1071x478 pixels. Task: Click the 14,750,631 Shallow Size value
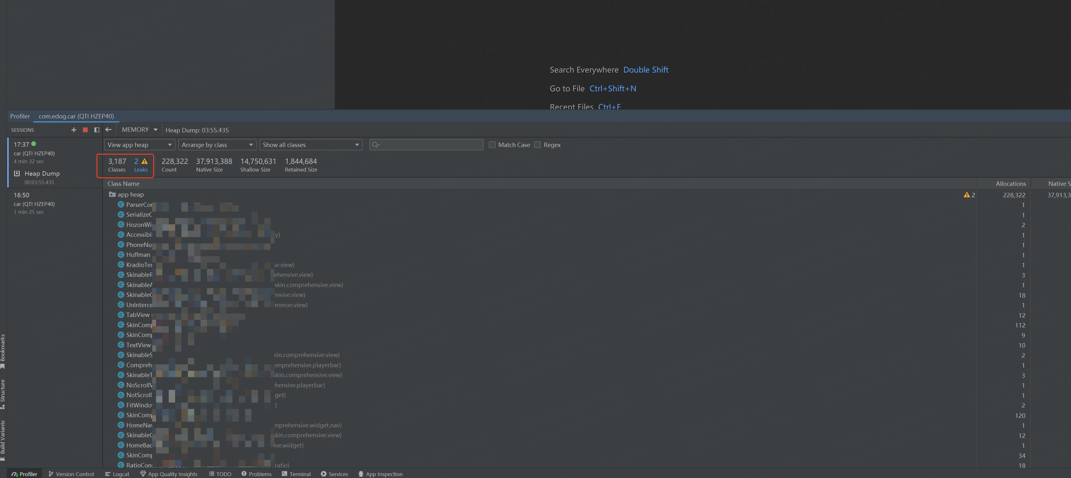258,161
